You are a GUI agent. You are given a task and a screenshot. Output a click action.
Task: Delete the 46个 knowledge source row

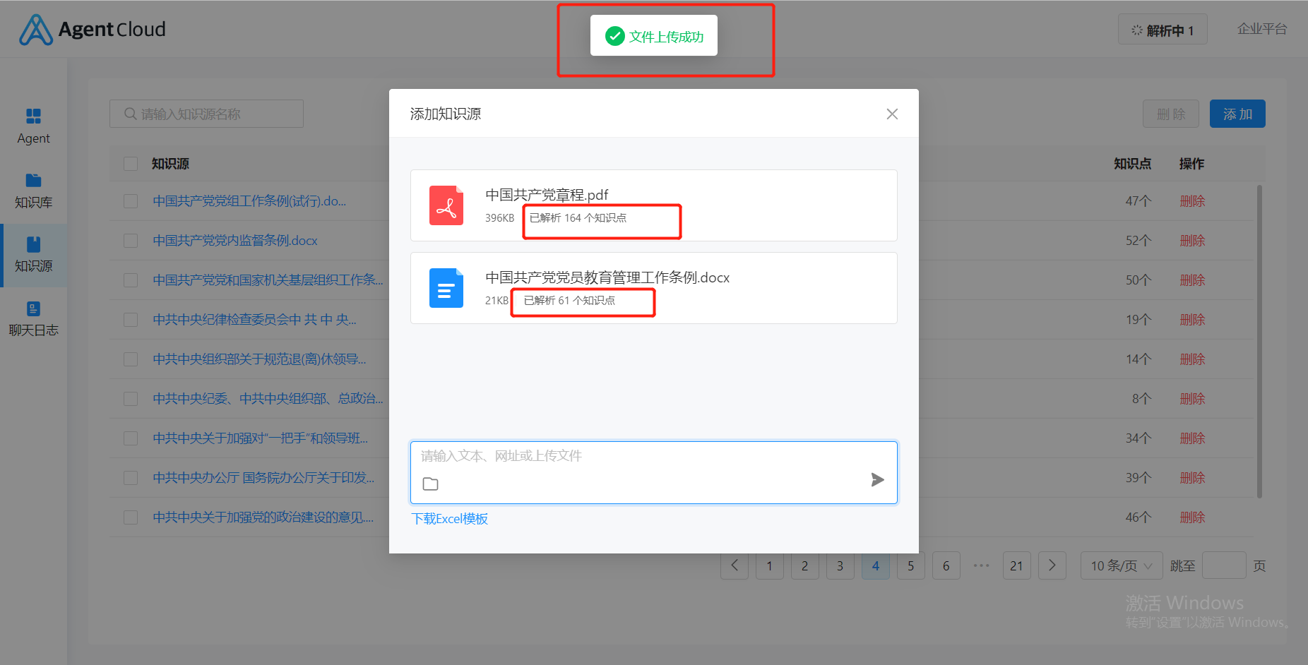1192,517
